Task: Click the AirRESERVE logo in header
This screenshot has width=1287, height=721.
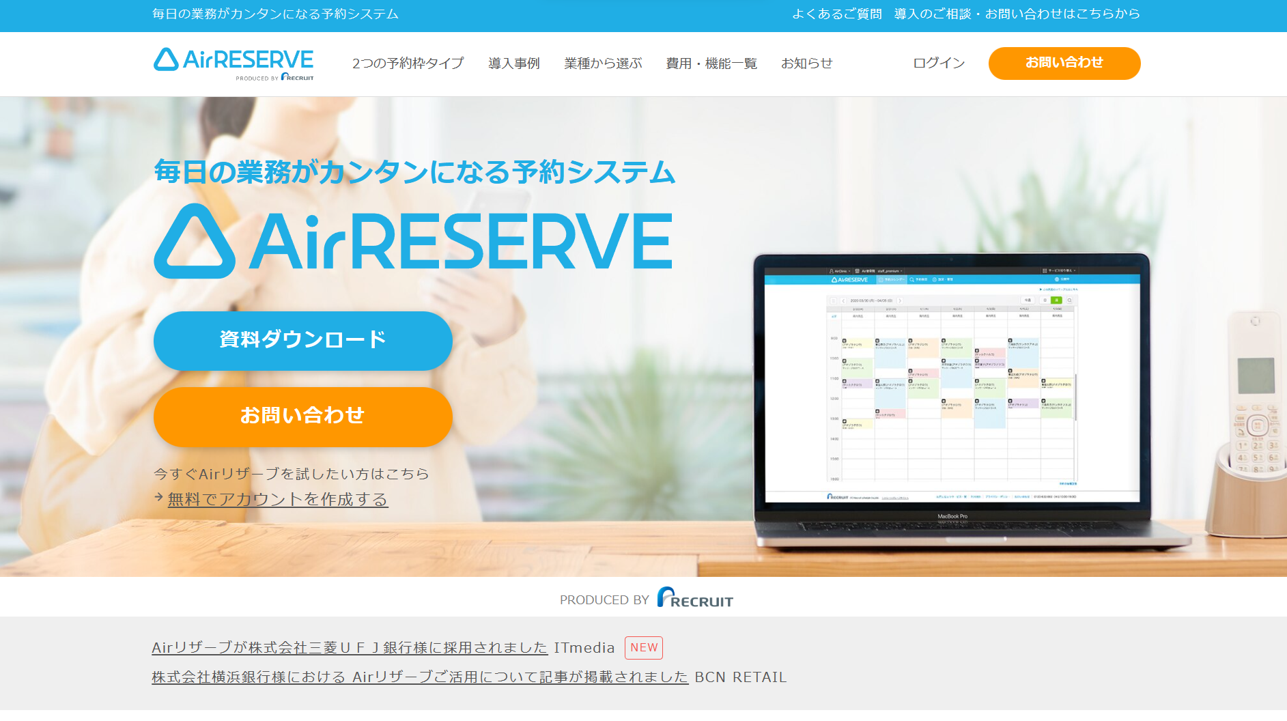Action: (x=234, y=63)
